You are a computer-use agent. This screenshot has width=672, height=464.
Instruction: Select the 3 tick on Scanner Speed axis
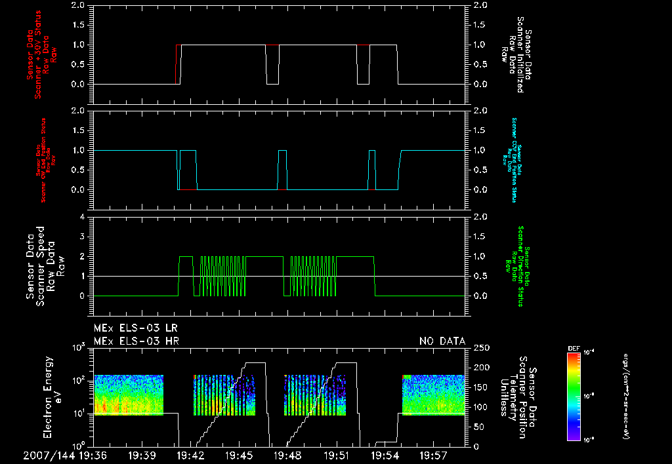82,237
